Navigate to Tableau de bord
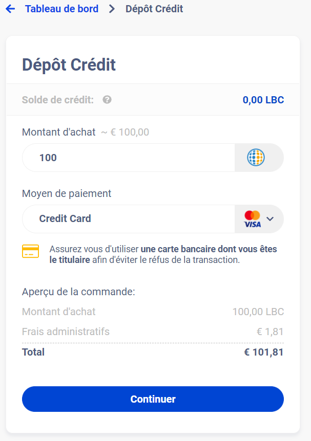The width and height of the screenshot is (311, 441). tap(61, 9)
